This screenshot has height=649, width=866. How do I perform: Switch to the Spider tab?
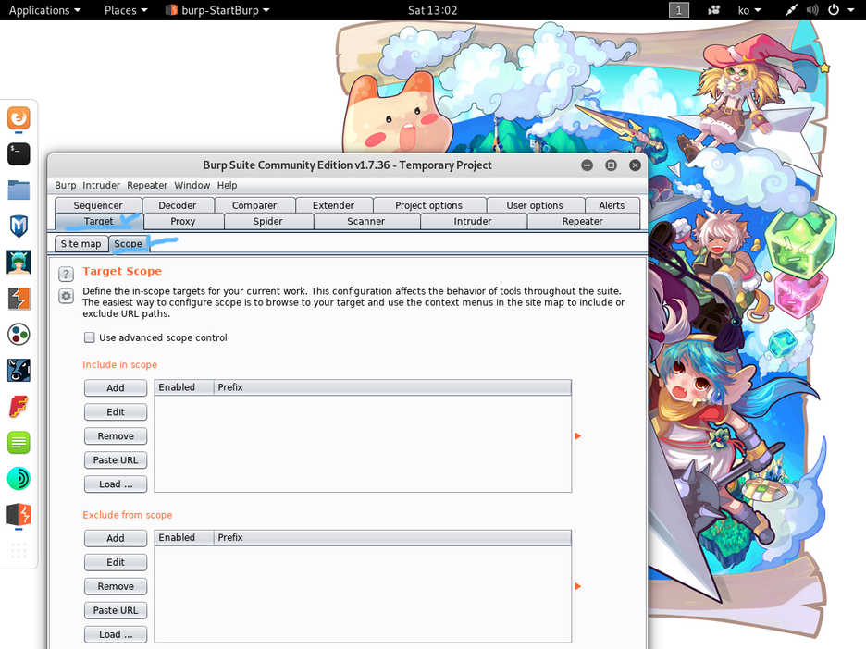(268, 221)
